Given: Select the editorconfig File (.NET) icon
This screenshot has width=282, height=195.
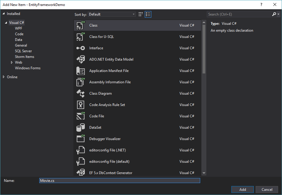Looking at the screenshot, I should [81, 150].
